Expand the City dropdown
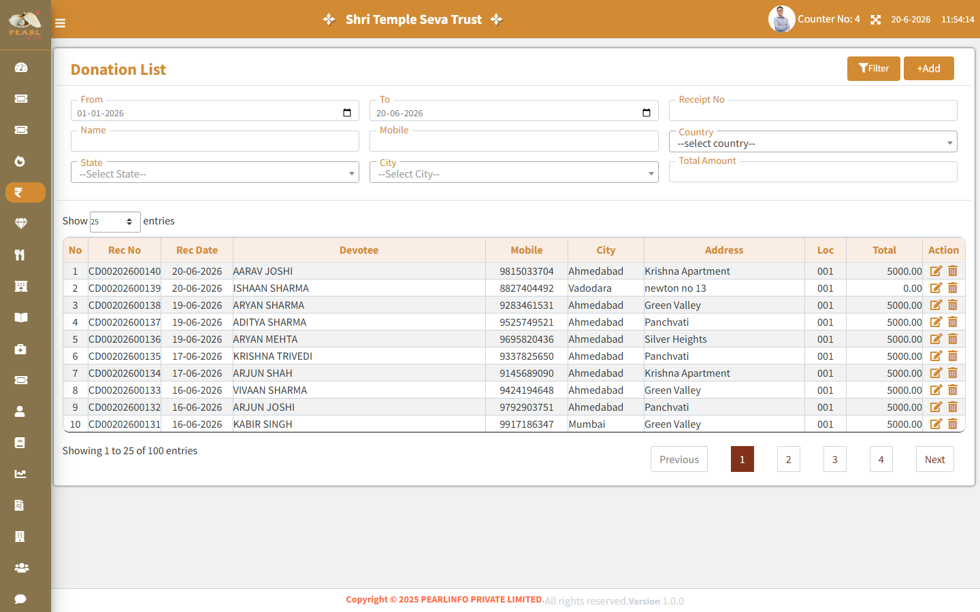The image size is (980, 612). tap(514, 173)
